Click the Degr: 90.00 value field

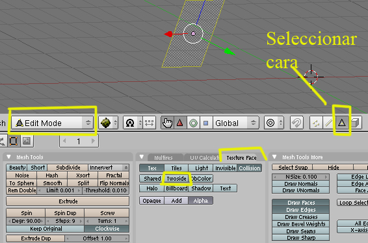(25, 221)
